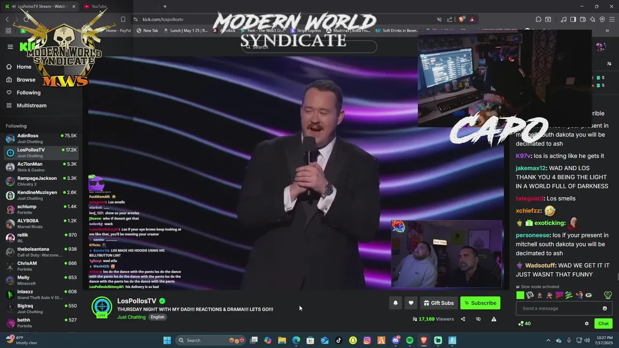Pick the green heart emote in chat

pos(608,295)
